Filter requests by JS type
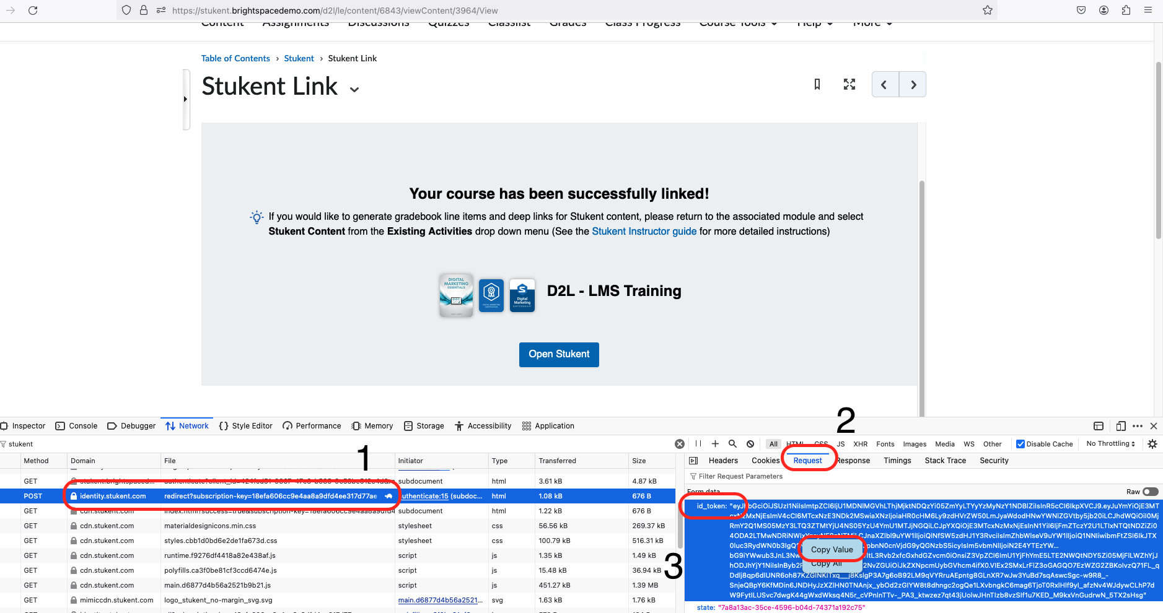 (x=841, y=444)
